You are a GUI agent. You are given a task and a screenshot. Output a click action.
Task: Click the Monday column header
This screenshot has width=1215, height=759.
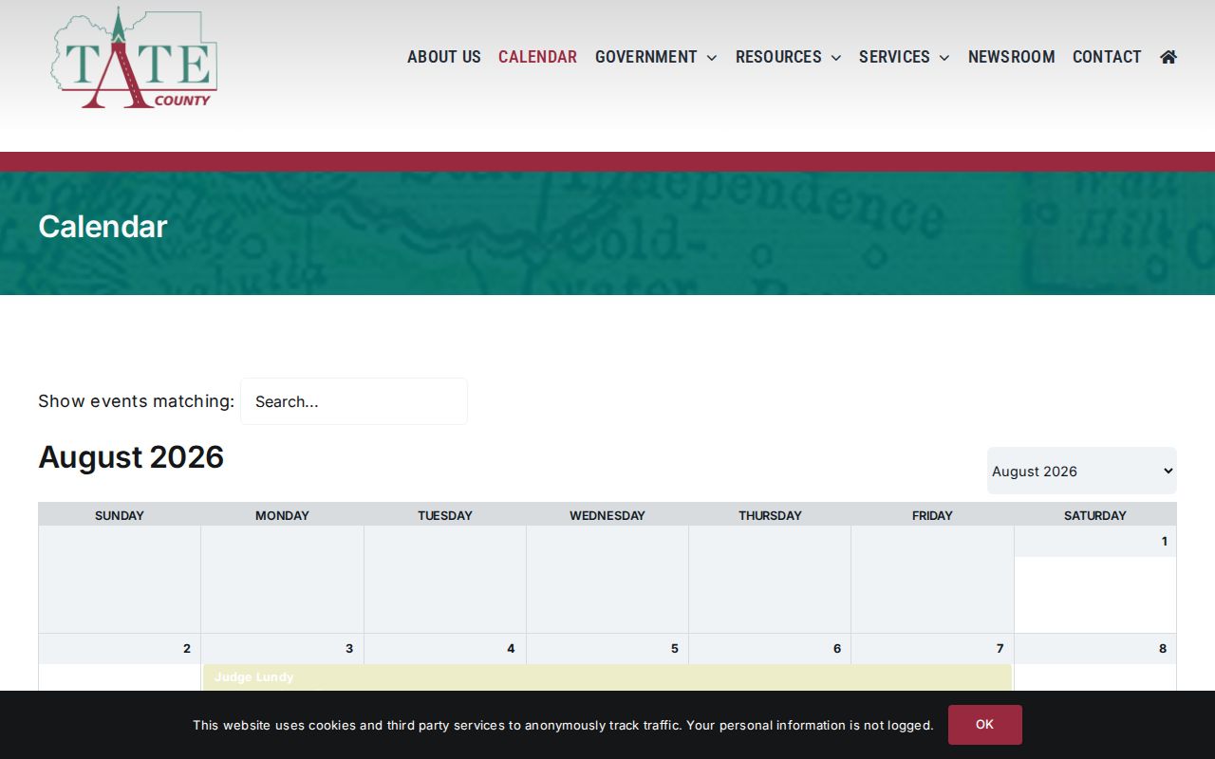[282, 515]
